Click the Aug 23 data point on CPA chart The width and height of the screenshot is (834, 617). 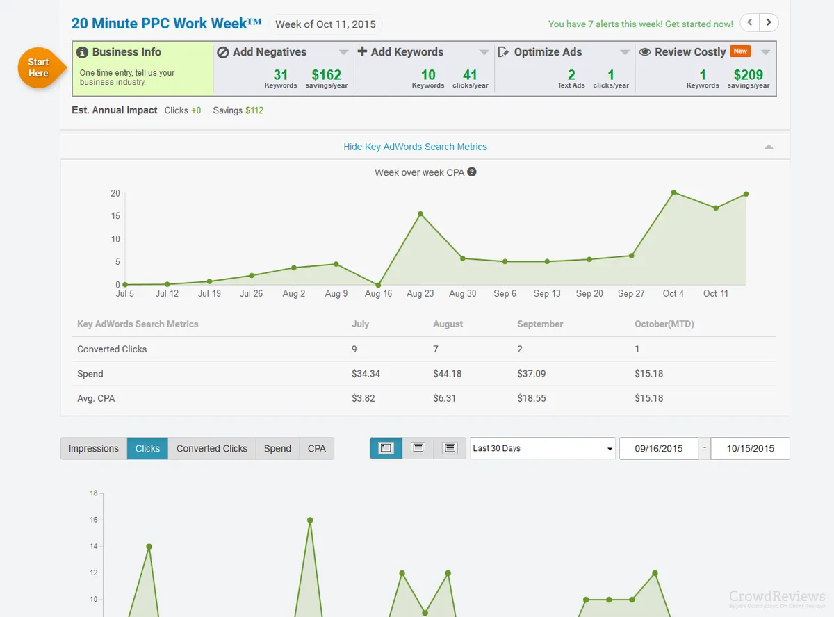420,214
